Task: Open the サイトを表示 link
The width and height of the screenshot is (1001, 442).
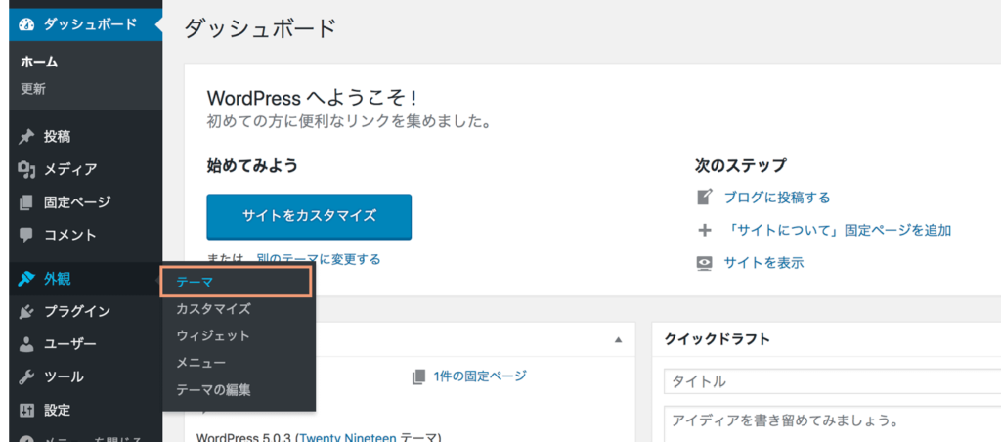Action: click(763, 263)
